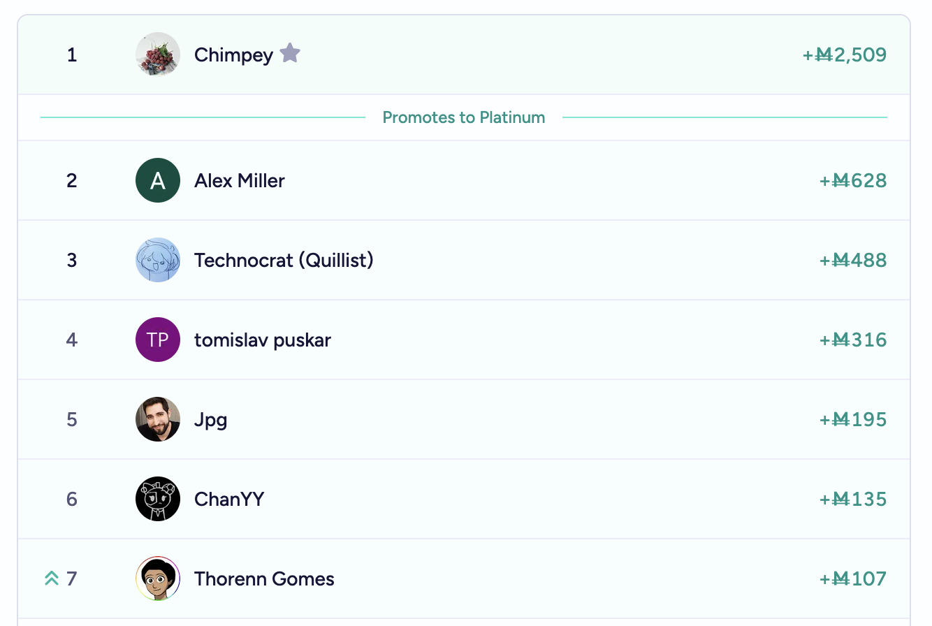This screenshot has height=626, width=932.
Task: Open ChanYY's black cartoon avatar
Action: pyautogui.click(x=158, y=499)
